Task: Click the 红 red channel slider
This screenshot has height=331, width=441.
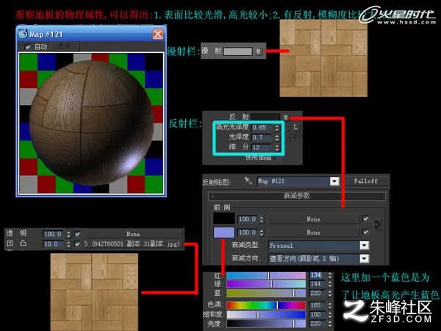Action: click(266, 275)
